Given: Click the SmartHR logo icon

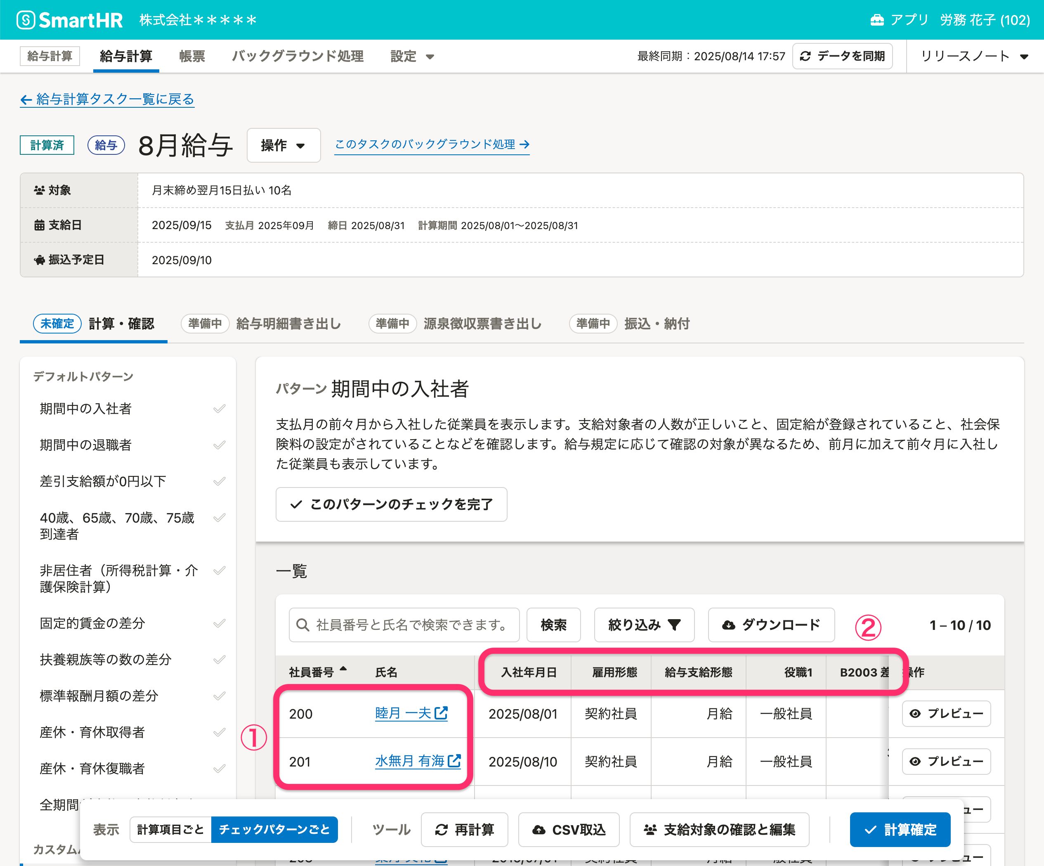Looking at the screenshot, I should [x=26, y=20].
